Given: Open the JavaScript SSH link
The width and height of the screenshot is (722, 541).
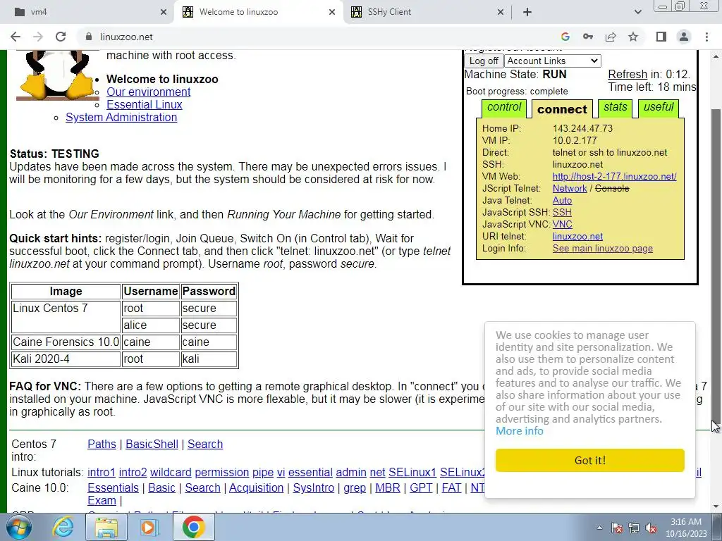Looking at the screenshot, I should pyautogui.click(x=562, y=212).
